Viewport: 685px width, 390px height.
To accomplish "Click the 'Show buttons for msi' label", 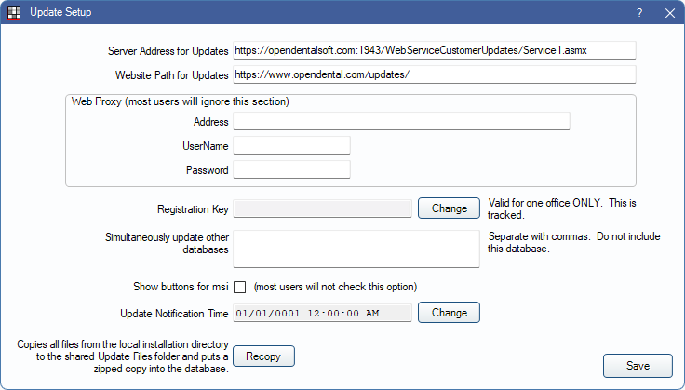I will [181, 287].
